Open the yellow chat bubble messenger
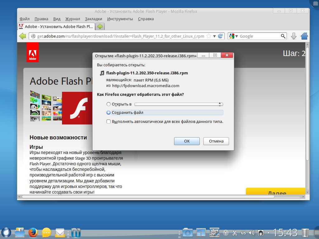Screen dimensions: 319x239 click(46, 232)
